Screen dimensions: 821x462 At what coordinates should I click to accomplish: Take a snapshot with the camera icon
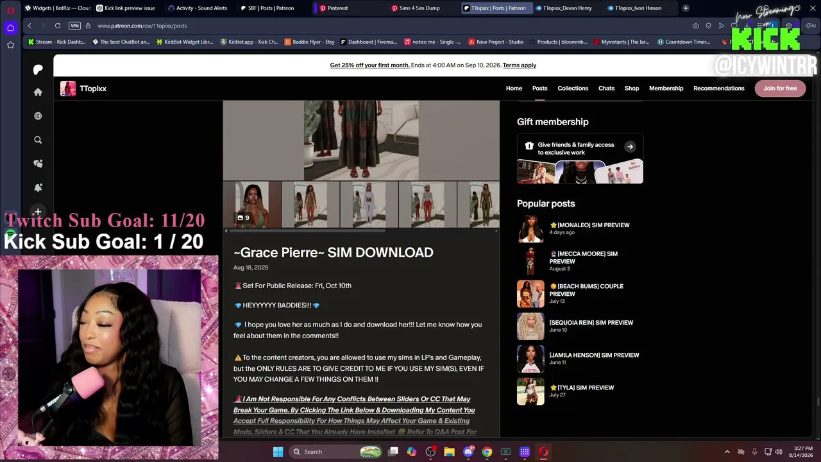click(x=696, y=26)
